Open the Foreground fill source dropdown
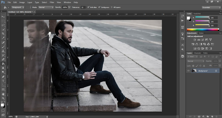The height and width of the screenshot is (118, 222). (x=18, y=7)
